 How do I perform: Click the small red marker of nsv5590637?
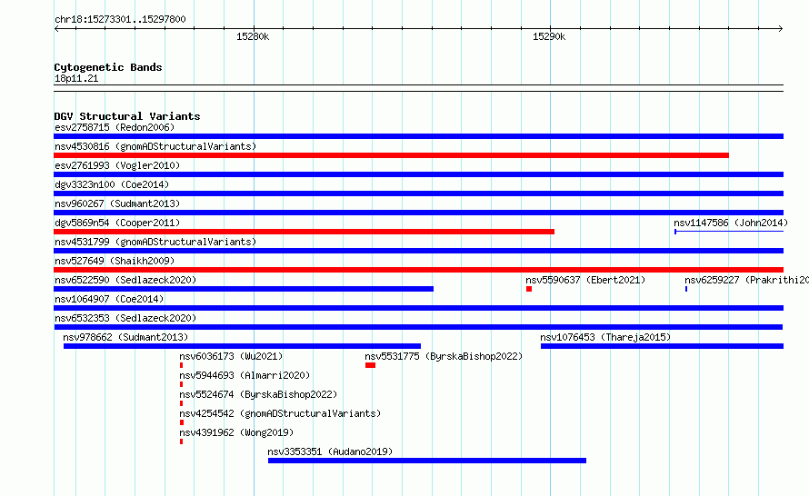(x=529, y=289)
